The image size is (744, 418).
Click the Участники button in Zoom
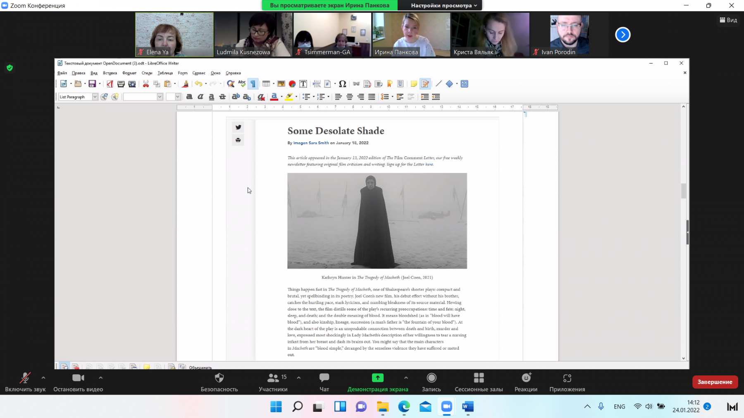[x=273, y=383]
